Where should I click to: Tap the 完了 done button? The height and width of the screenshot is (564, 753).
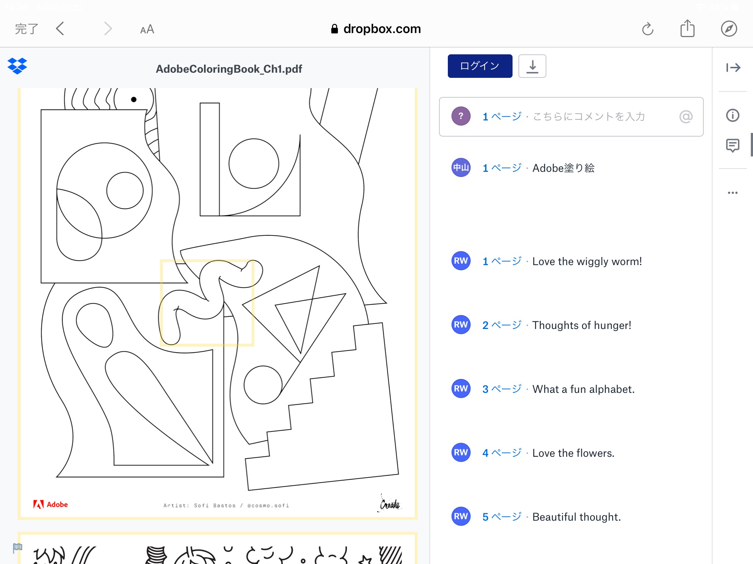click(26, 29)
